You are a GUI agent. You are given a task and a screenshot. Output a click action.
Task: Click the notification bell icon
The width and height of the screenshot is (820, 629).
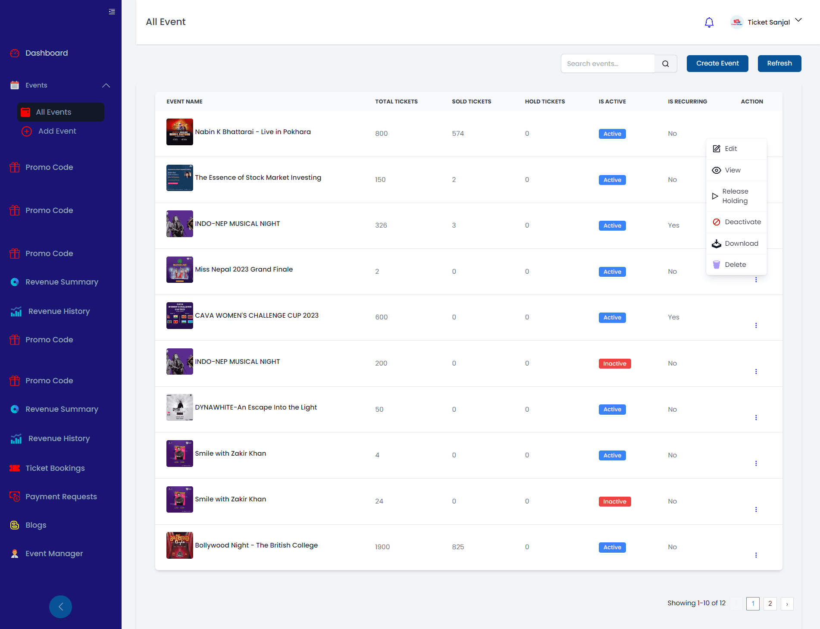pyautogui.click(x=709, y=22)
